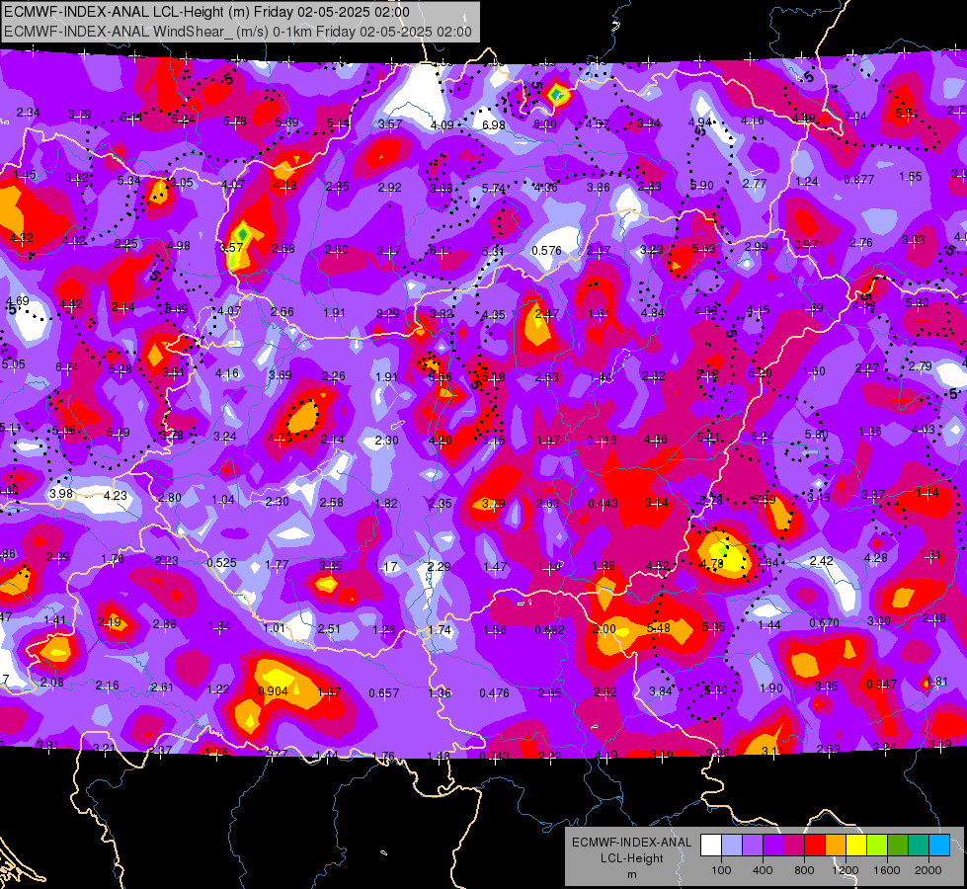Click the wind shear value 6.74
967x889 pixels.
pyautogui.click(x=67, y=367)
